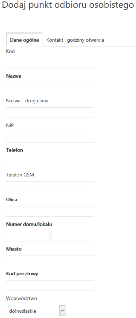
Task: Click the Telefon input field
Action: tap(50, 162)
